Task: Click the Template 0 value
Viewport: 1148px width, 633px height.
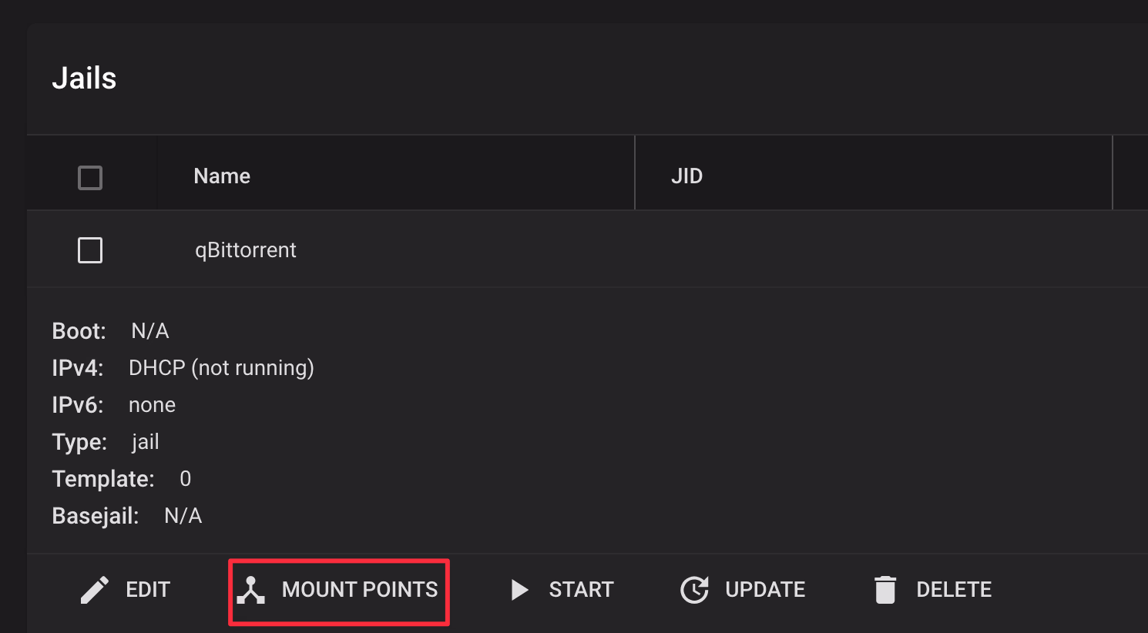Action: point(185,479)
